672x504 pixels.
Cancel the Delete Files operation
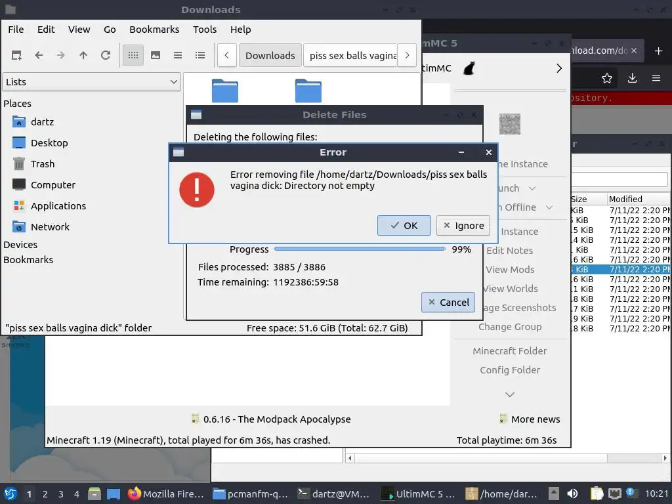(x=448, y=302)
